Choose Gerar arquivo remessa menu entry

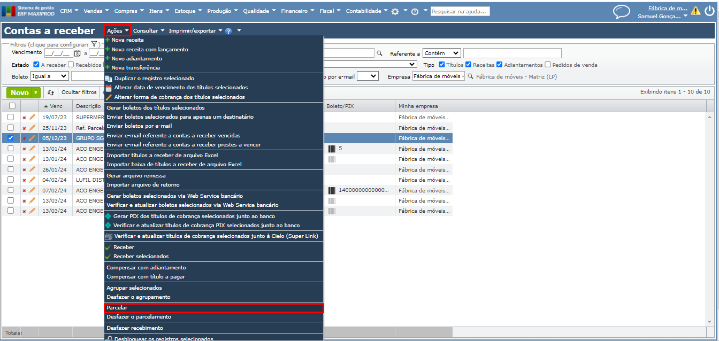136,175
